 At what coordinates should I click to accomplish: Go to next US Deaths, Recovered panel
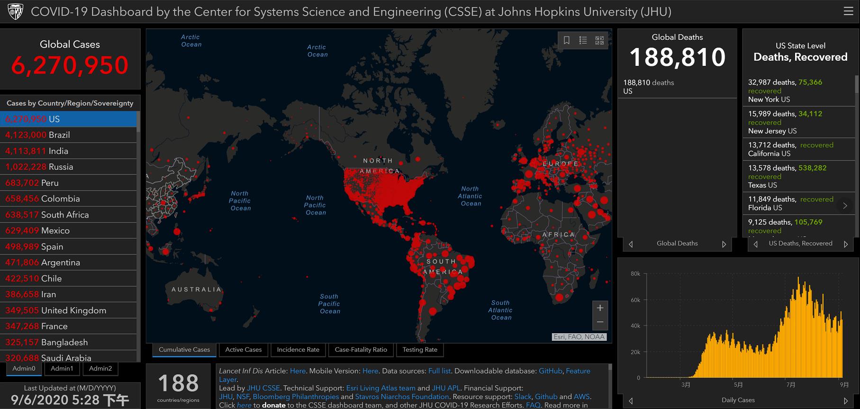pyautogui.click(x=846, y=244)
